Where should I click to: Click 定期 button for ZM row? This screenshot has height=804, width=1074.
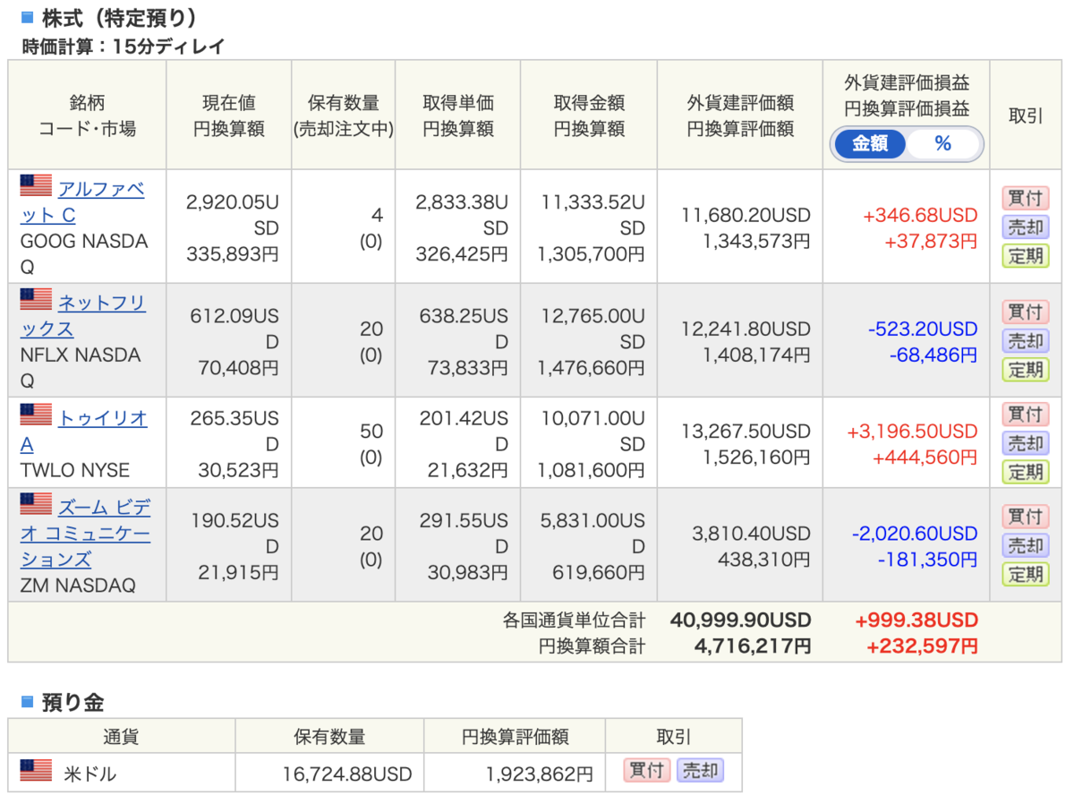[1026, 573]
